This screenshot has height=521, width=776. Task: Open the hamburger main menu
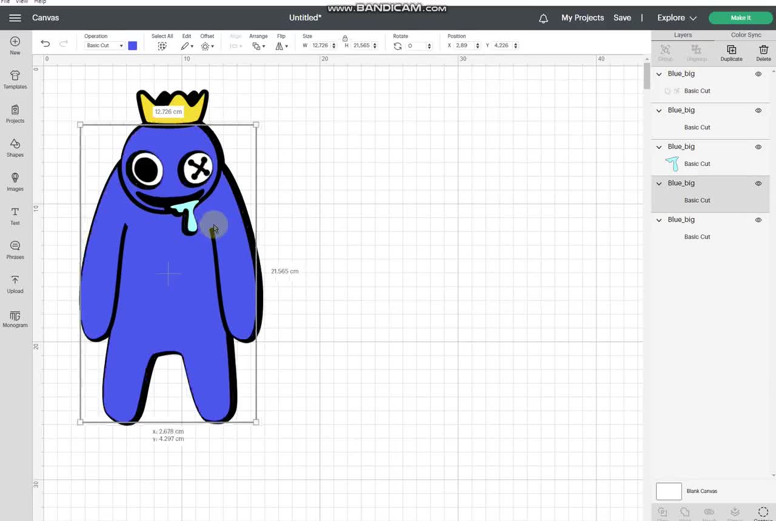coord(15,18)
